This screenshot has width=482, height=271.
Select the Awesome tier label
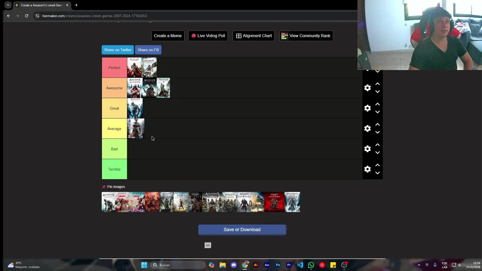[114, 88]
